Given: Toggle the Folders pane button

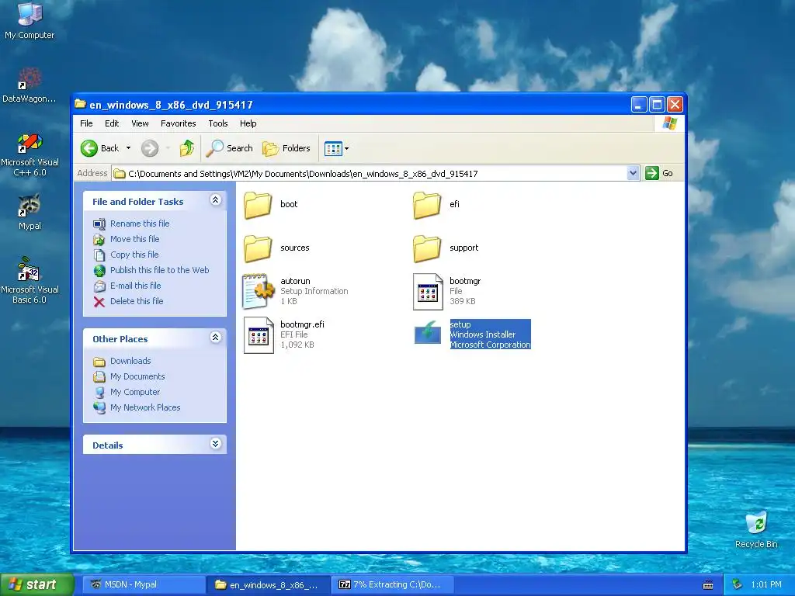Looking at the screenshot, I should click(x=286, y=148).
